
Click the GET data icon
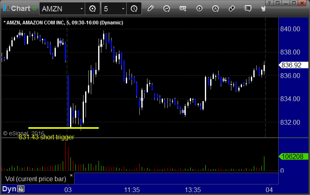click(183, 9)
